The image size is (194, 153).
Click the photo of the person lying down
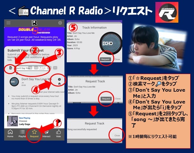pos(157,48)
